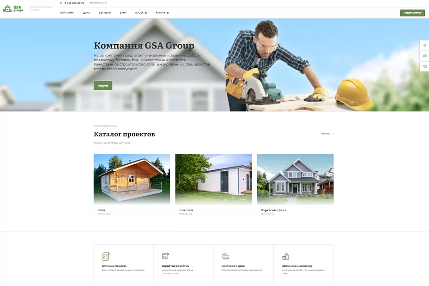The width and height of the screenshot is (429, 286).
Task: Expand the phone number dropdown arrow
Action: coord(86,3)
